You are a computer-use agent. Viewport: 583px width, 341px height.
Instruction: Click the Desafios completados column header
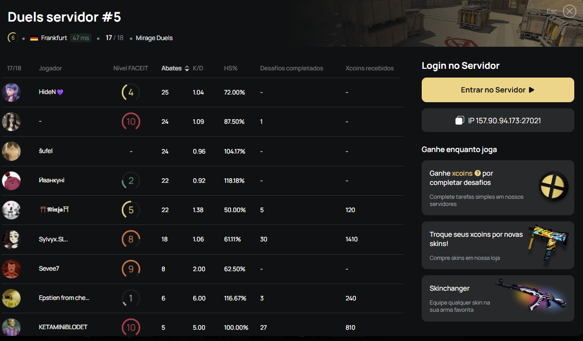[291, 68]
